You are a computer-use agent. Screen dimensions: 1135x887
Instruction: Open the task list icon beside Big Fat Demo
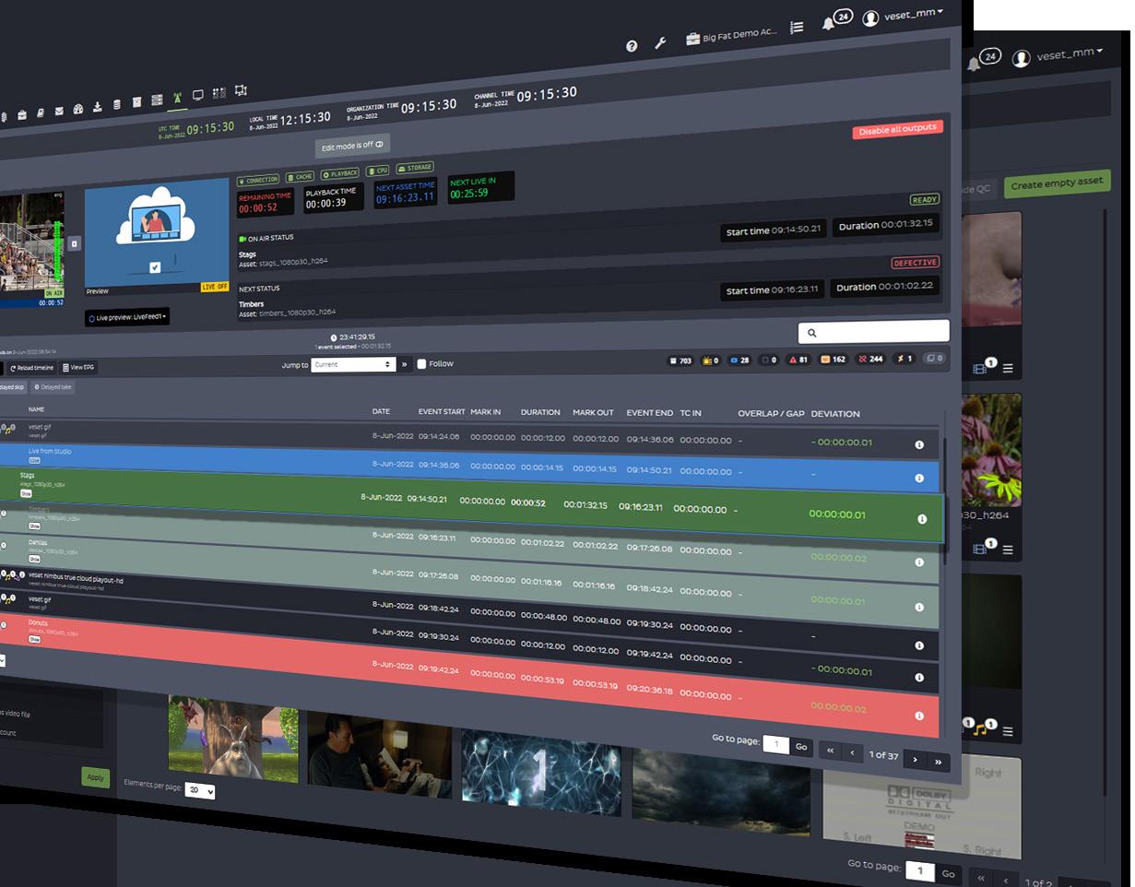pos(797,29)
